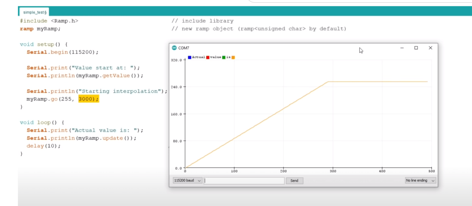Click the flat section of the plotted line
This screenshot has height=206, width=472.
[x=379, y=82]
